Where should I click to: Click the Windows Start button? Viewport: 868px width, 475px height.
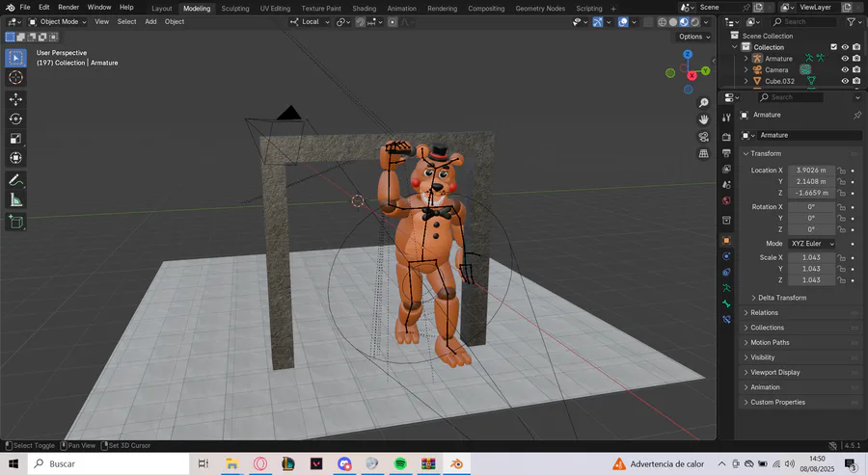click(14, 463)
